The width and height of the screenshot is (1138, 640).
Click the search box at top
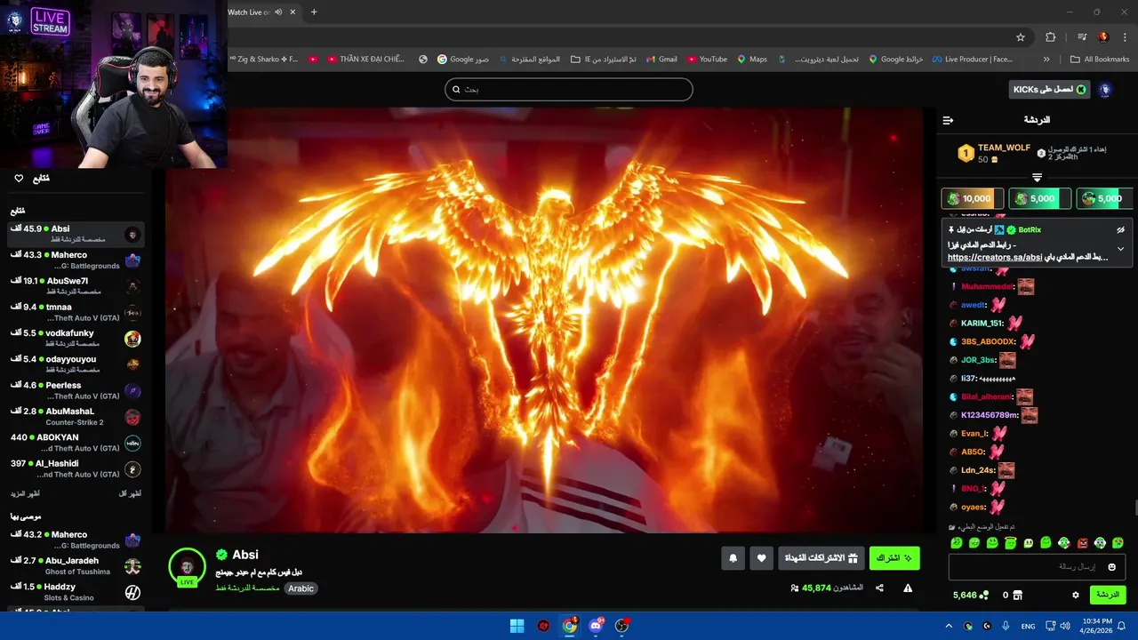click(569, 89)
